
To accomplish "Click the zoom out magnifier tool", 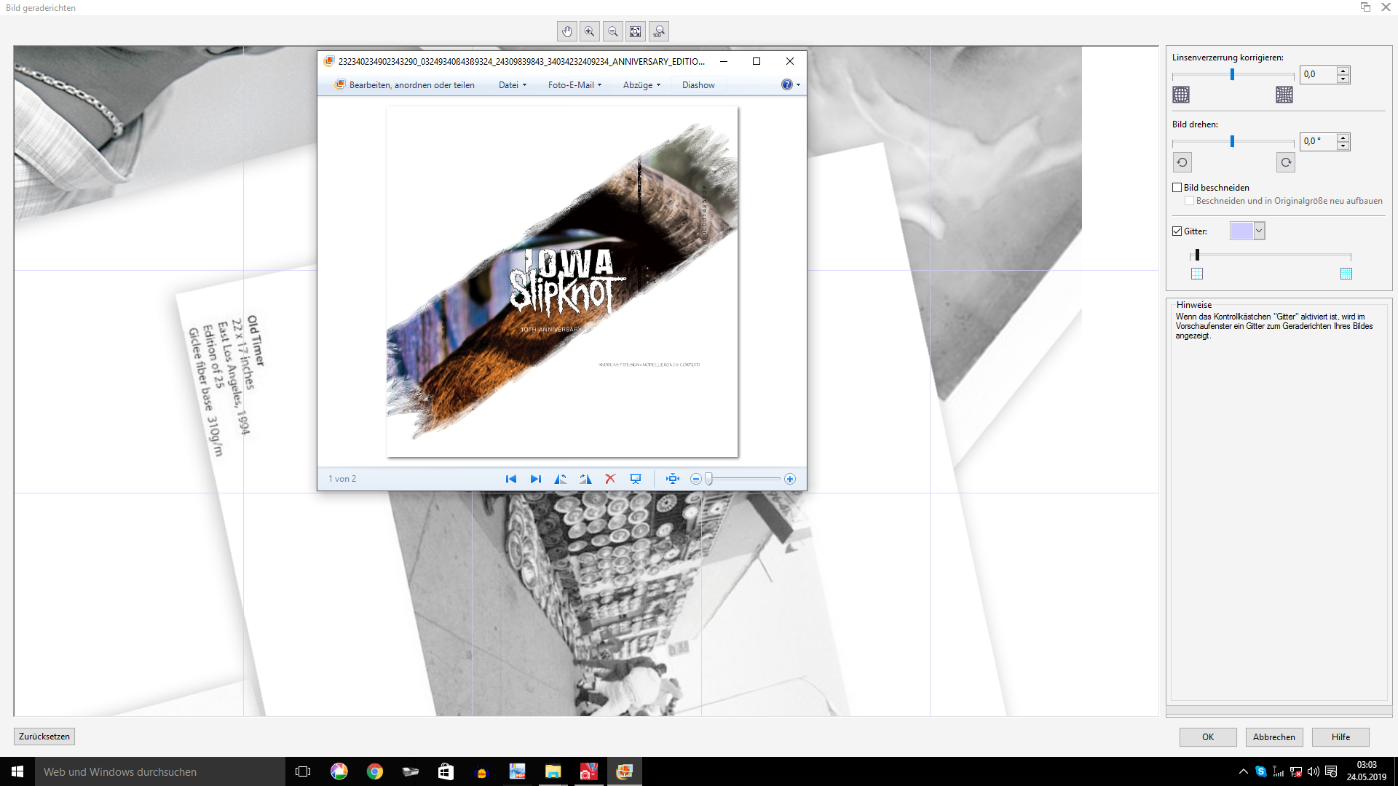I will (x=613, y=31).
